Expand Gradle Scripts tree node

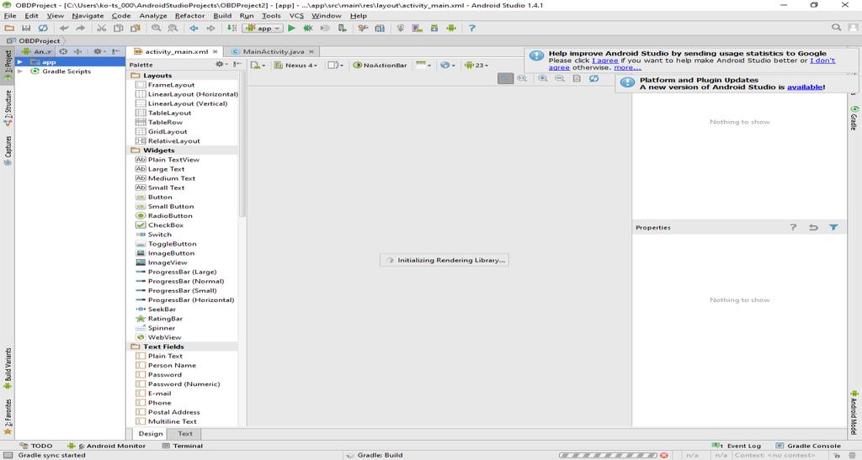click(x=20, y=71)
